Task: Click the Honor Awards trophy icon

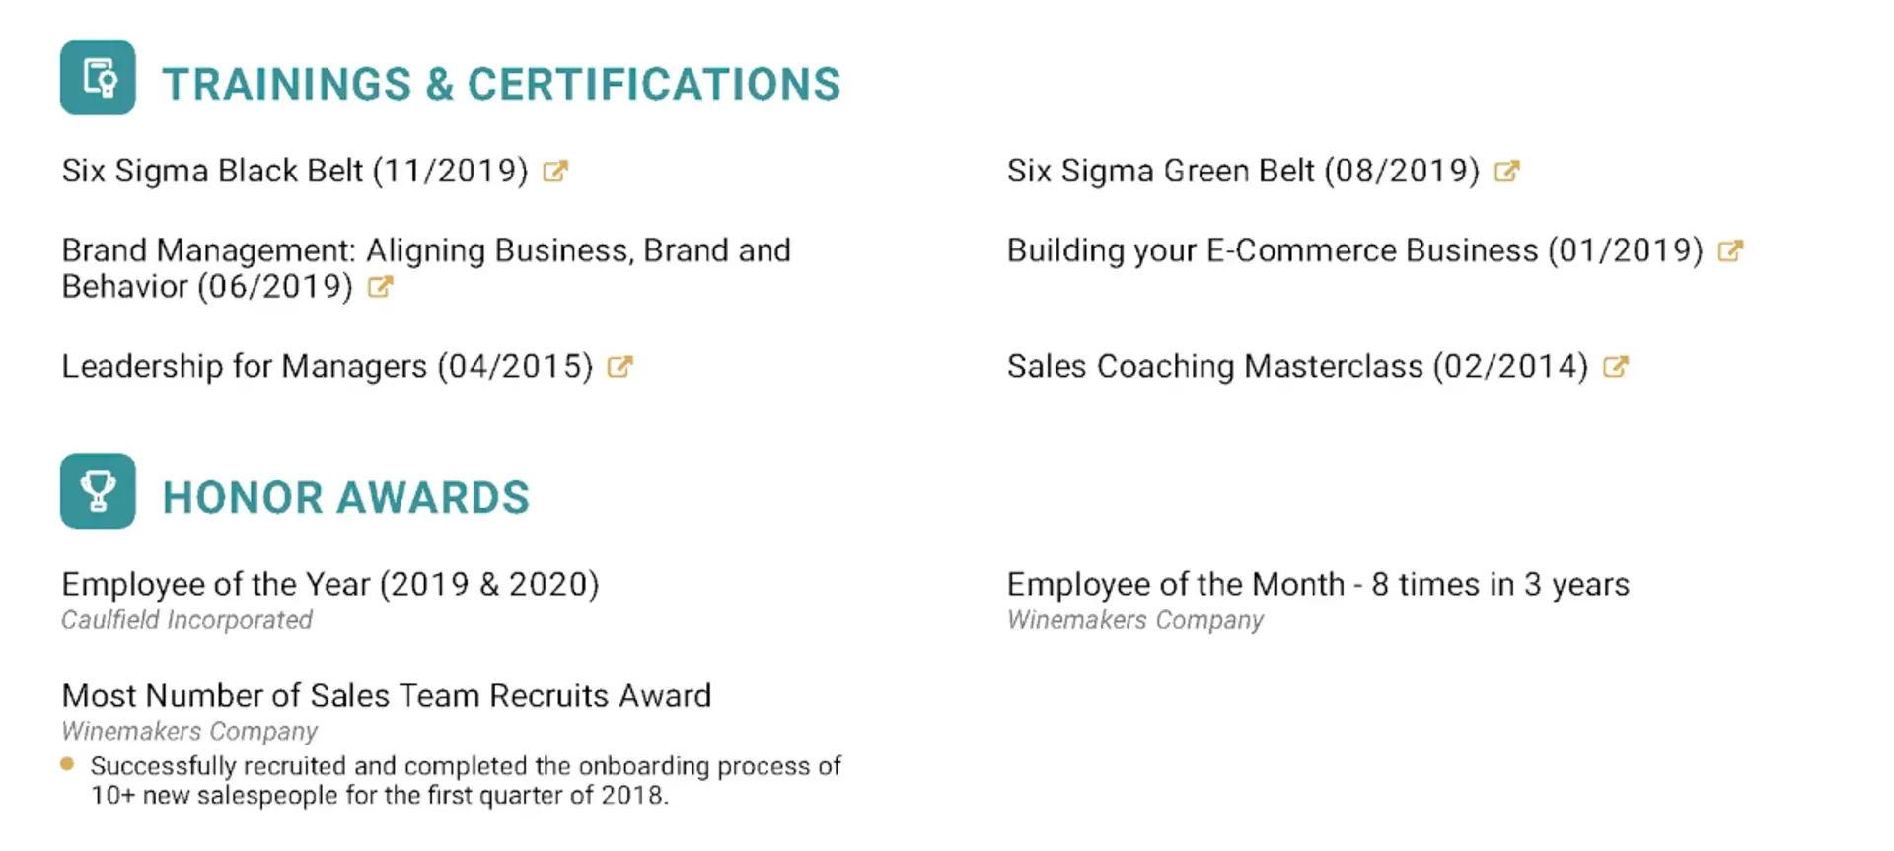Action: 98,491
